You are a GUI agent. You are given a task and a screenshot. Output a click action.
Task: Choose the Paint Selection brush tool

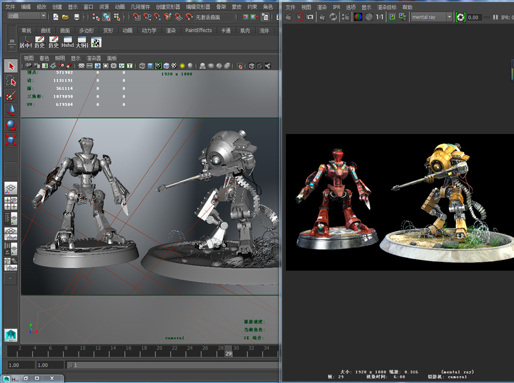click(11, 96)
